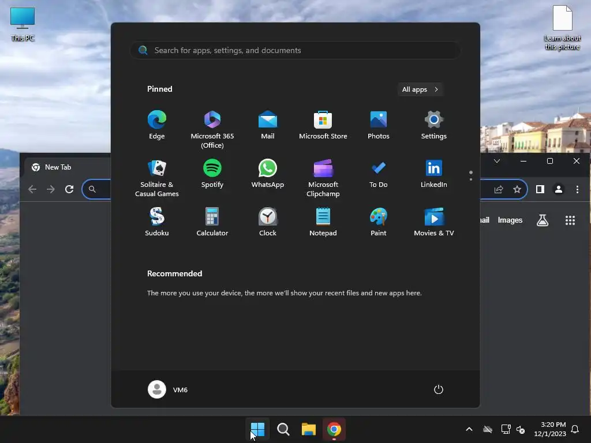
Task: Open Edge from pinned apps
Action: pyautogui.click(x=157, y=125)
